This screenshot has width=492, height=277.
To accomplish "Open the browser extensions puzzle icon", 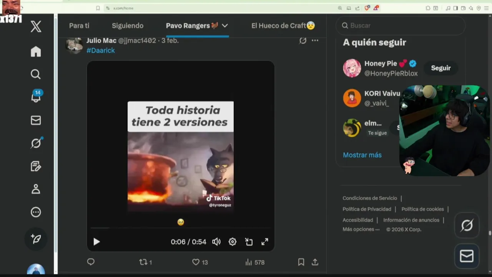I will [428, 8].
